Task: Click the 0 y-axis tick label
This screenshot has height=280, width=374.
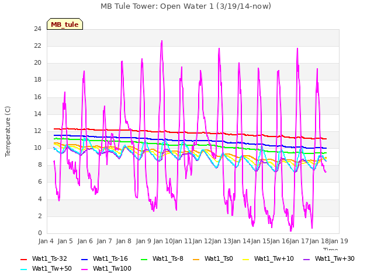Action: [x=40, y=233]
